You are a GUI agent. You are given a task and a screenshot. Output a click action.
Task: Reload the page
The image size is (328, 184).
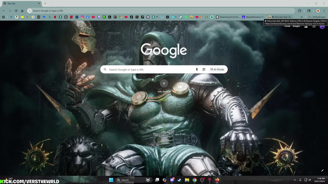click(x=16, y=11)
